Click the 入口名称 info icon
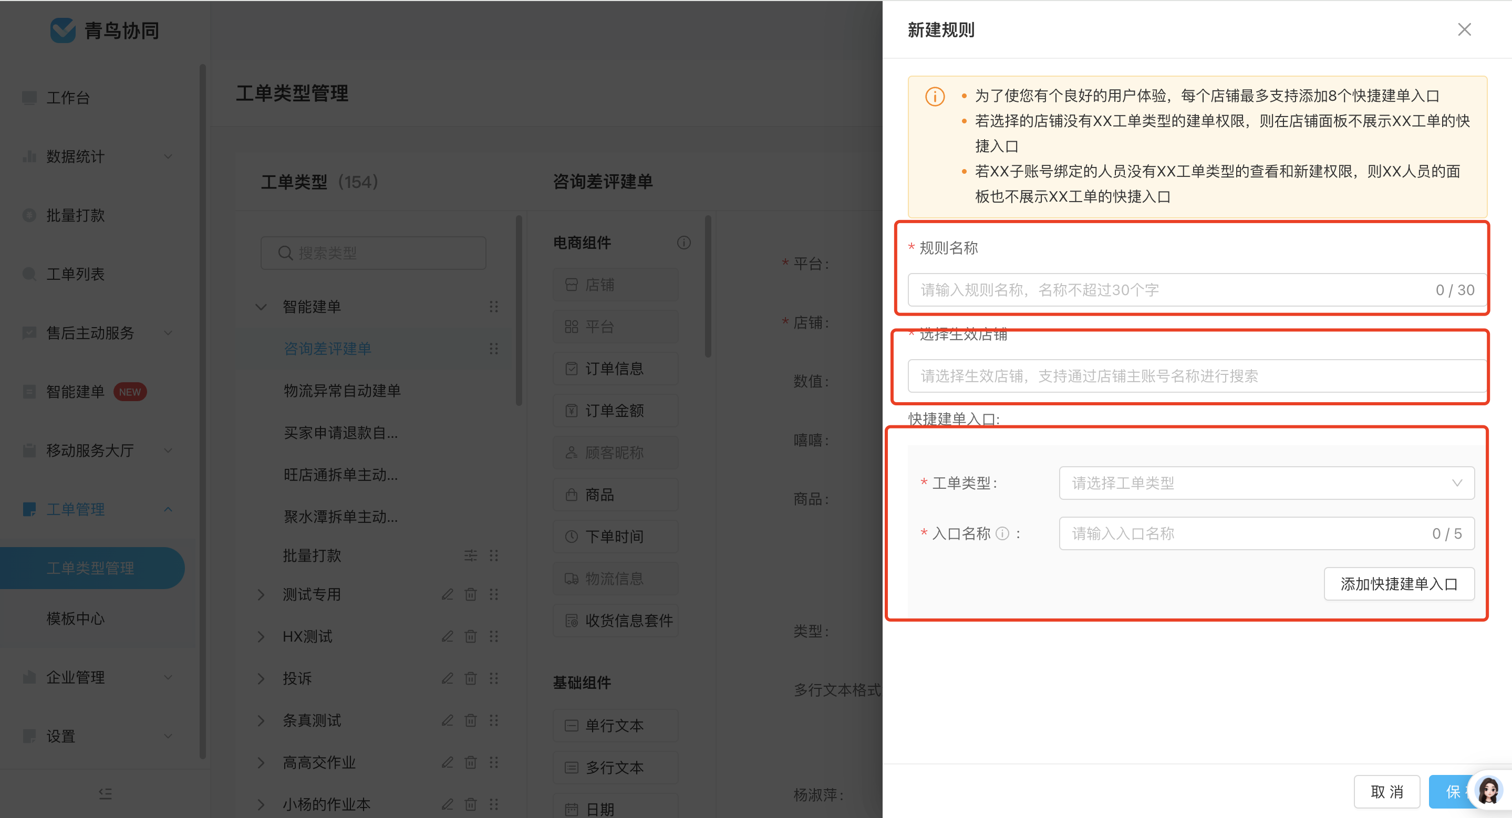1512x818 pixels. point(1002,533)
